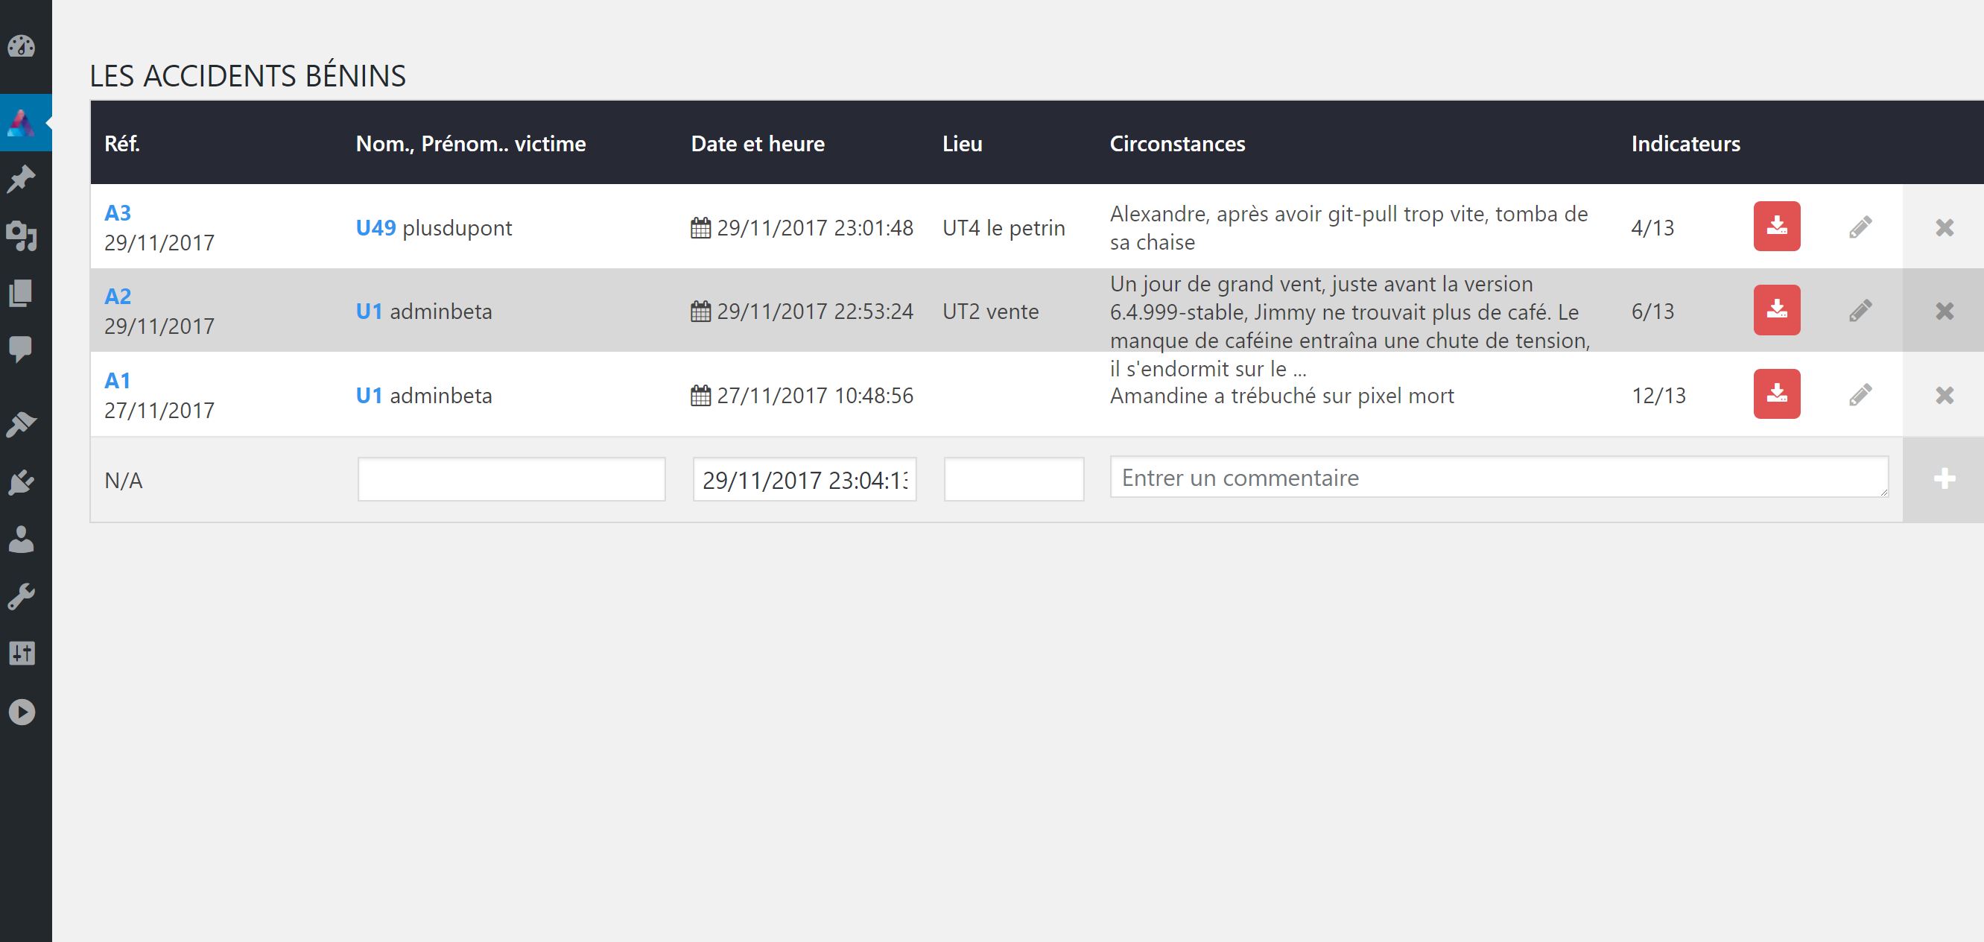This screenshot has width=1984, height=942.
Task: Click 'Date et heure' column header
Action: (758, 143)
